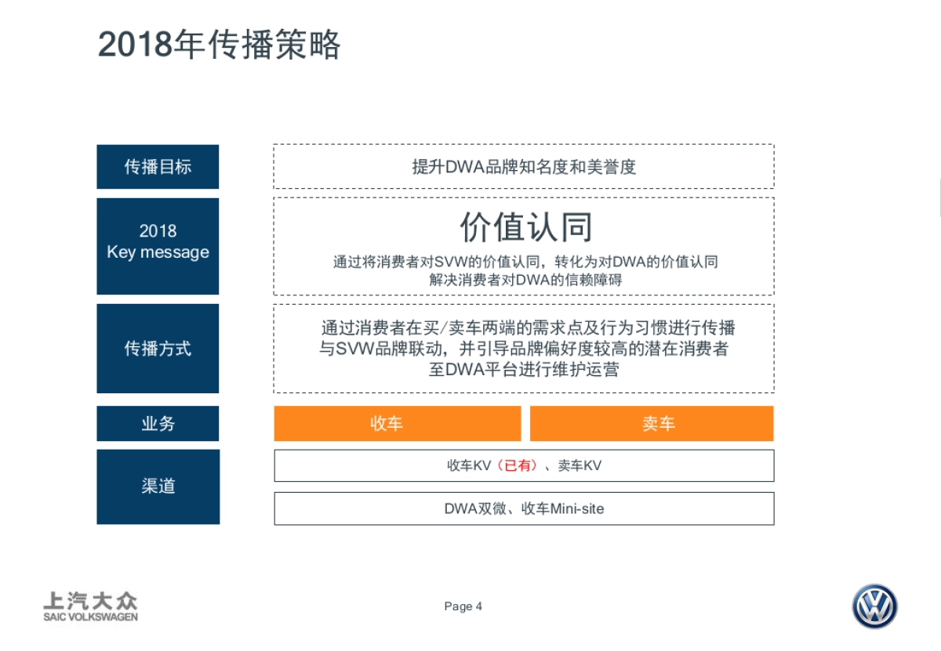
Task: Click the 渠道 sidebar block
Action: (x=157, y=486)
